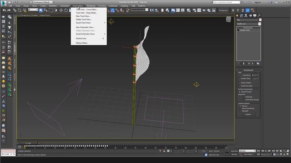Open the Material Editor icon

click(189, 10)
